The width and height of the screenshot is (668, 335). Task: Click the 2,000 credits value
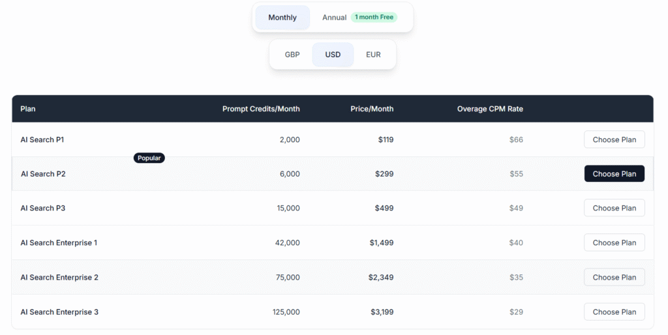(x=290, y=139)
